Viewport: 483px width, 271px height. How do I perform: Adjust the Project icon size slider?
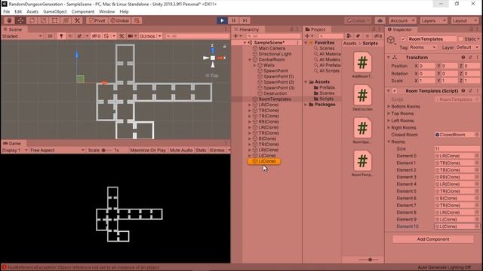370,260
